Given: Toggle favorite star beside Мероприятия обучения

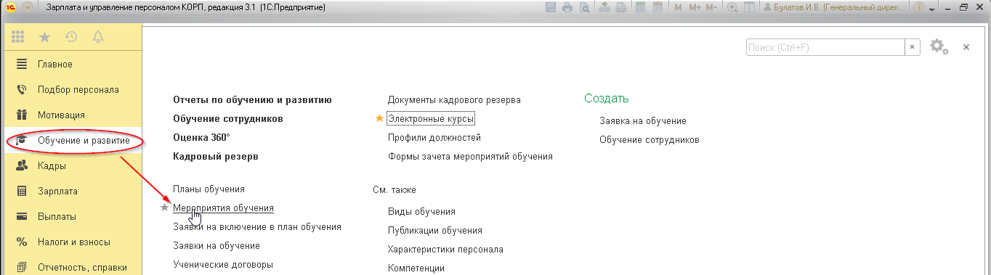Looking at the screenshot, I should coord(164,207).
